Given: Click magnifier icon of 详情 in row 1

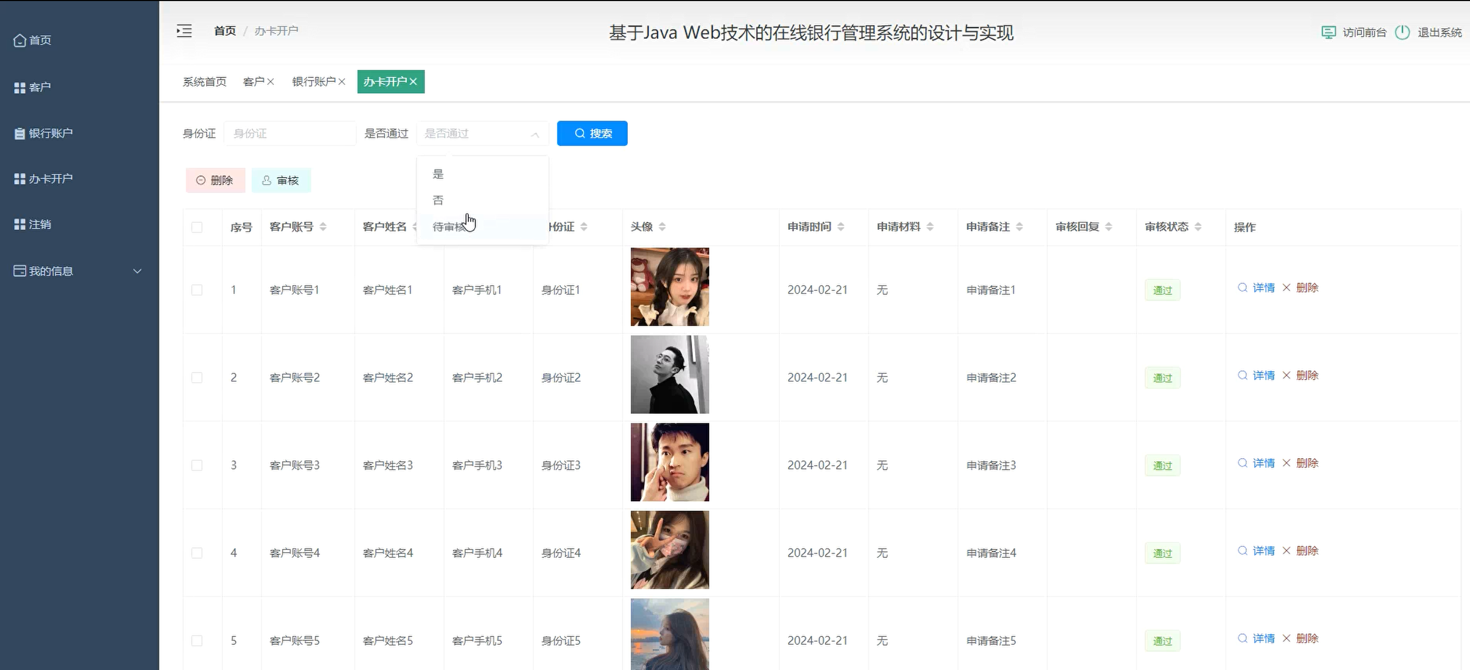Looking at the screenshot, I should (x=1242, y=287).
